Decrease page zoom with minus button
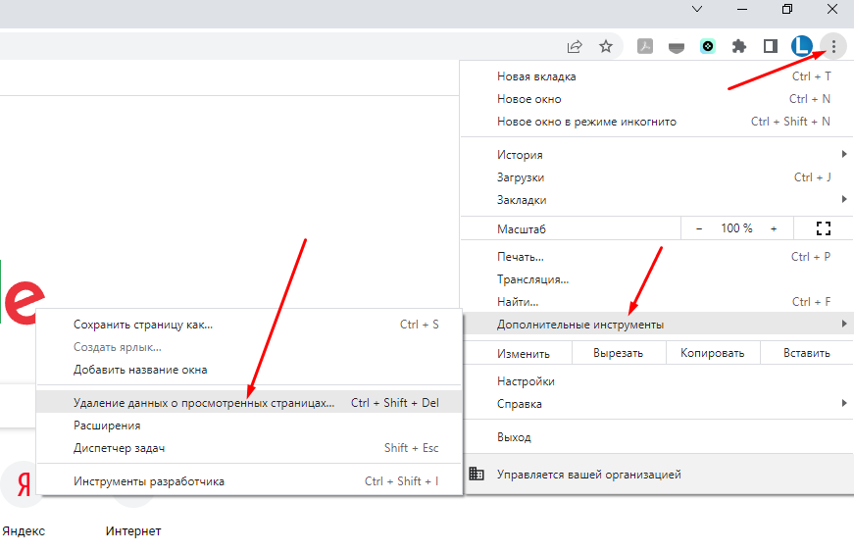The height and width of the screenshot is (552, 854). coord(699,228)
